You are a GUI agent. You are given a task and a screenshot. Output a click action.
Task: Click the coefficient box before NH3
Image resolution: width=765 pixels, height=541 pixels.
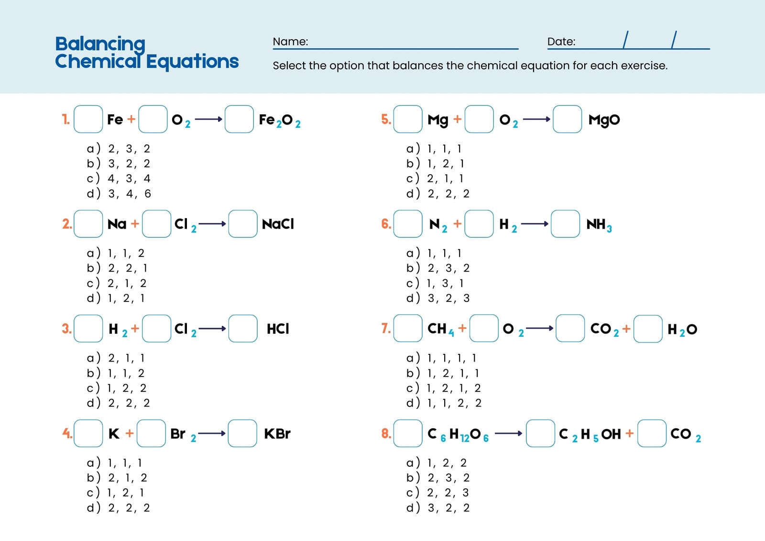tap(566, 224)
